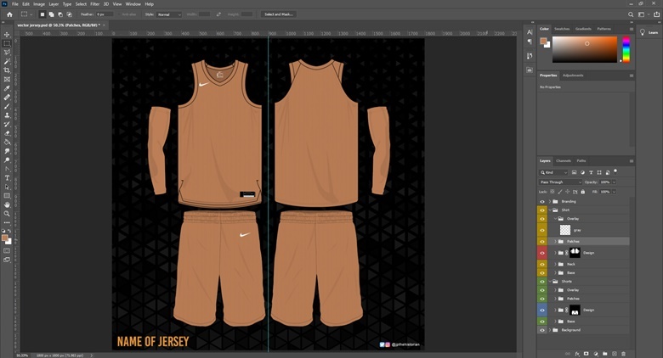
Task: Toggle the lock all layer icon
Action: point(583,192)
